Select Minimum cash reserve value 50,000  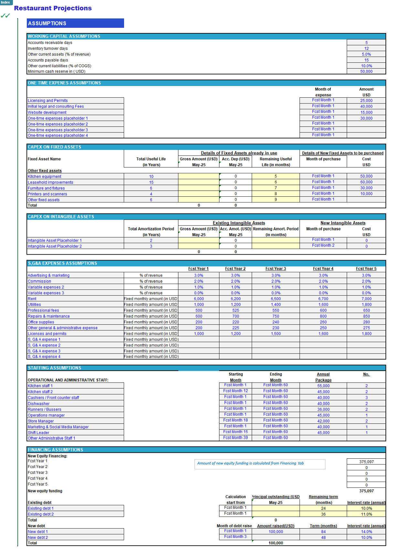click(x=366, y=71)
